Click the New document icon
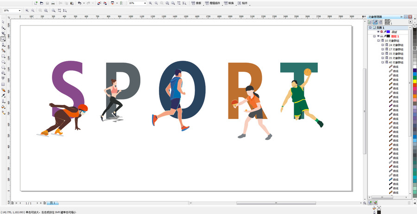 point(36,3)
